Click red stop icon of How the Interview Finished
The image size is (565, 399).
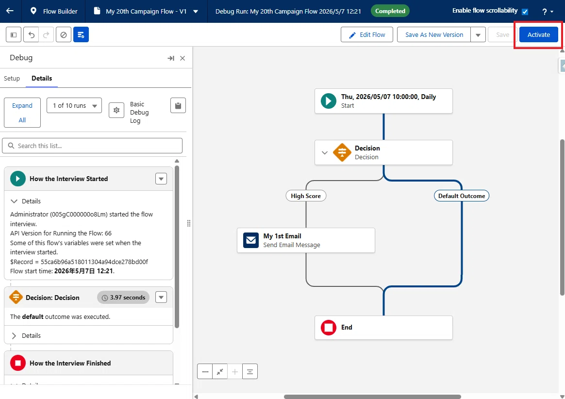click(x=17, y=363)
